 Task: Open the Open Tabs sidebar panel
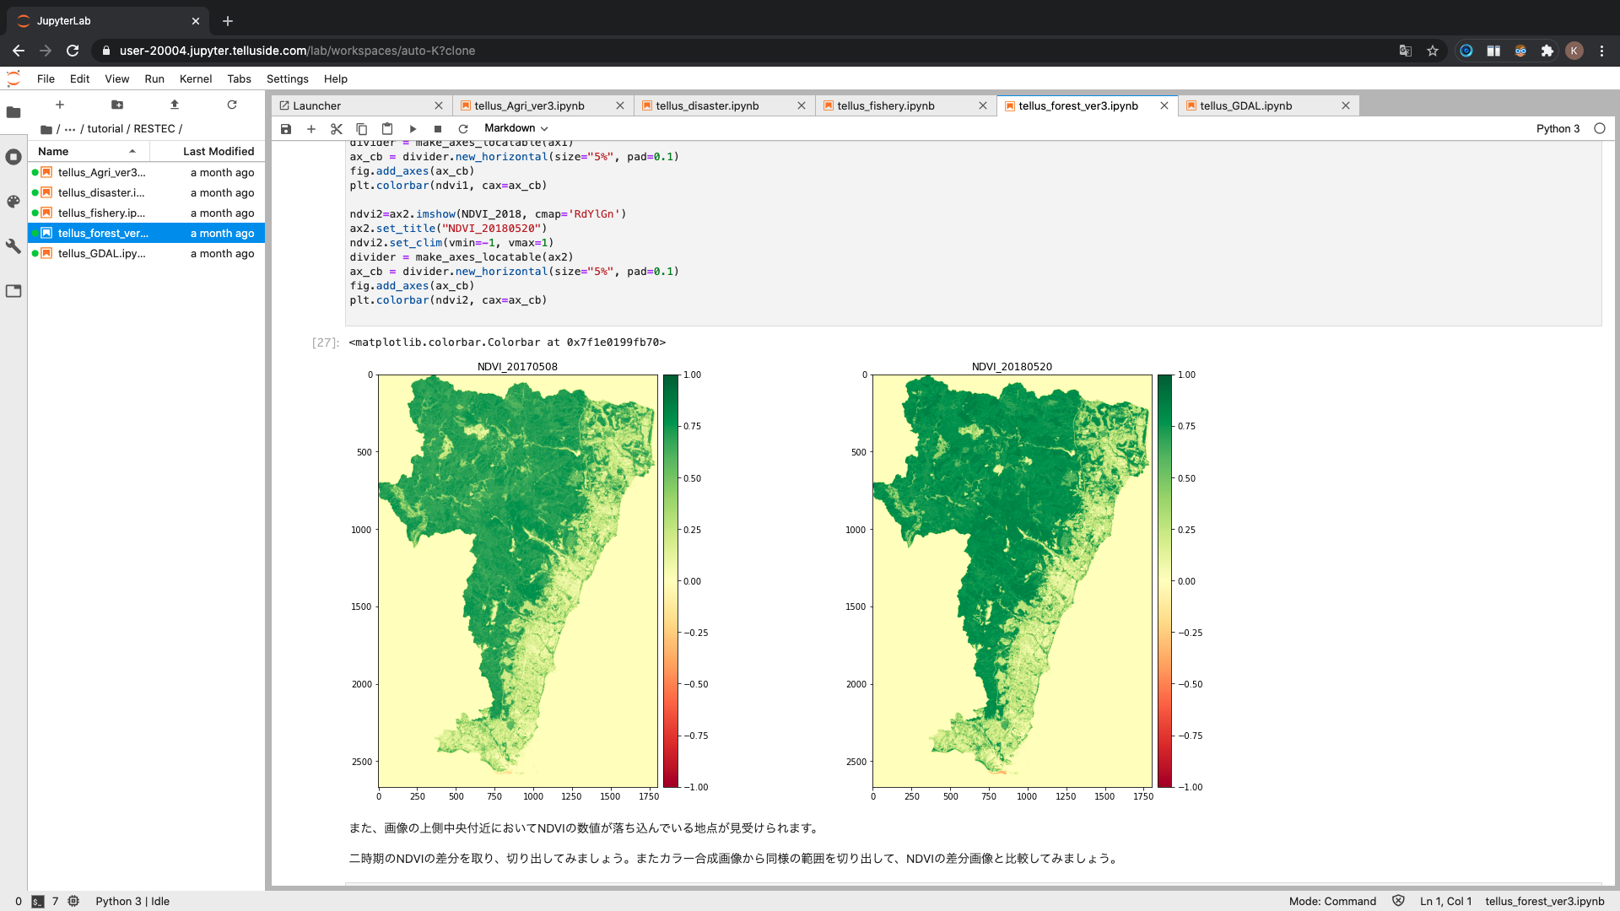[x=13, y=291]
